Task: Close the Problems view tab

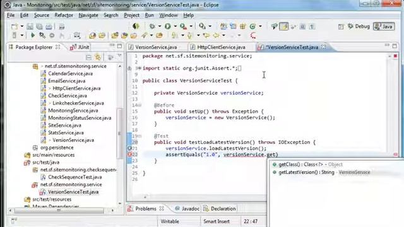Action: pyautogui.click(x=162, y=209)
